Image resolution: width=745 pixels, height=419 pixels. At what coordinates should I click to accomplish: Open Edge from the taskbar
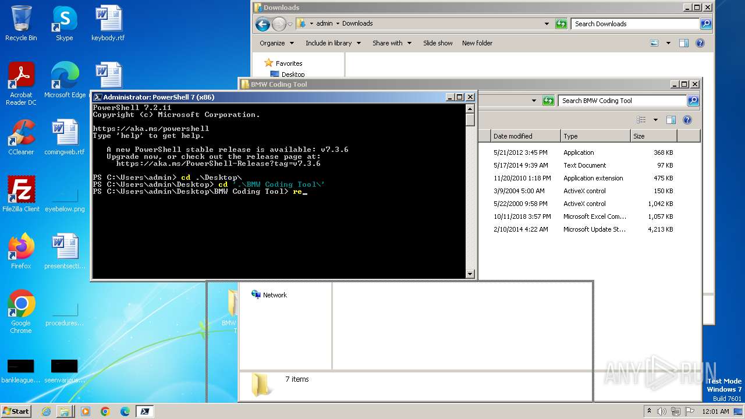tap(125, 411)
